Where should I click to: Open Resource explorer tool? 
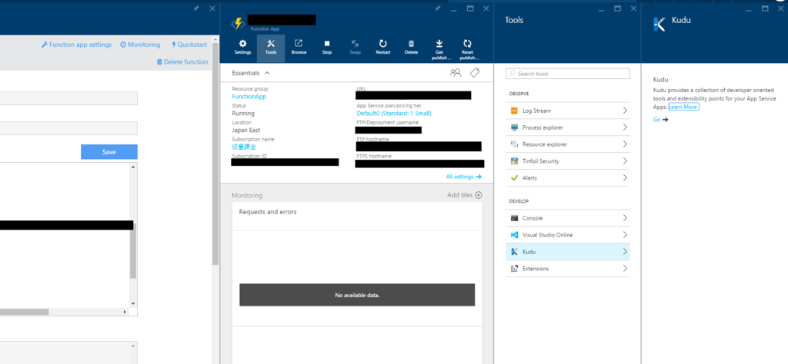(x=567, y=144)
